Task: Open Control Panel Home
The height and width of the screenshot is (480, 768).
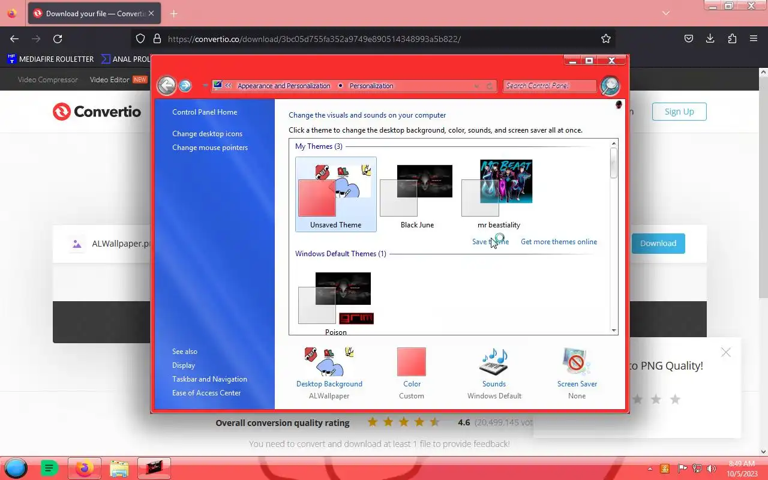Action: click(x=205, y=112)
